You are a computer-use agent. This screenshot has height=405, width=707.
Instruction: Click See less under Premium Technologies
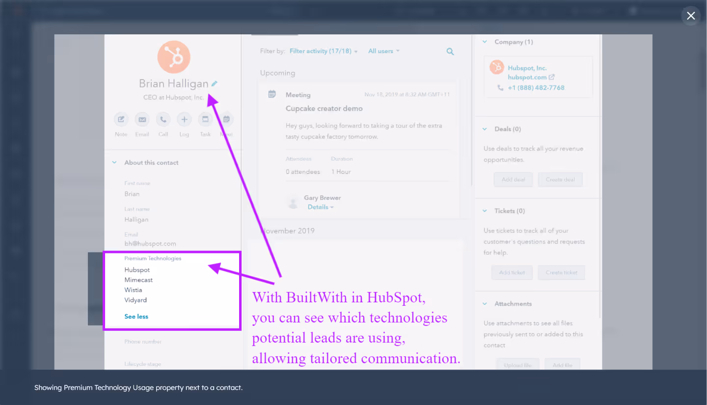pyautogui.click(x=136, y=316)
